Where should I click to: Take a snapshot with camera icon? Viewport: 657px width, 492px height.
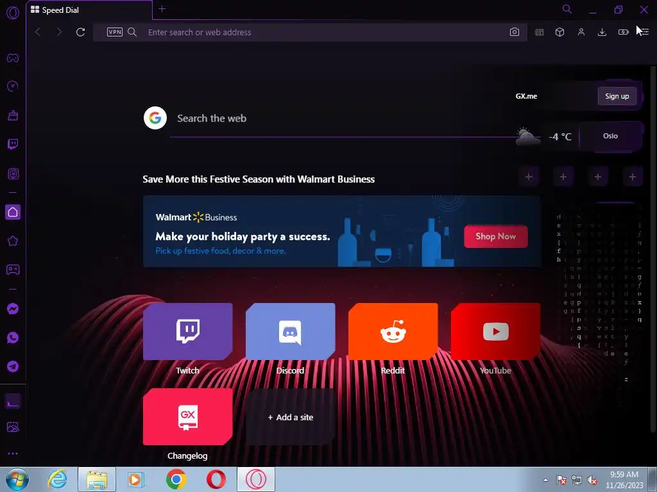(x=515, y=32)
